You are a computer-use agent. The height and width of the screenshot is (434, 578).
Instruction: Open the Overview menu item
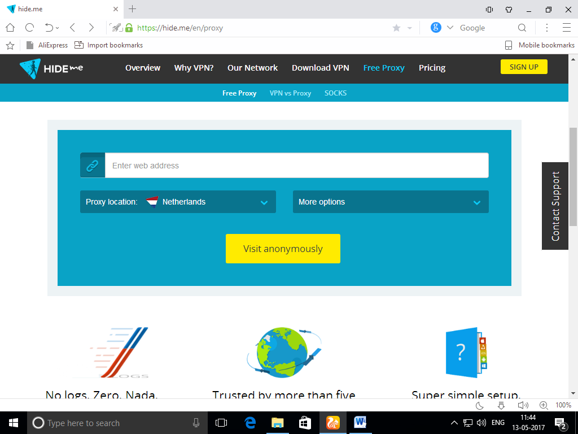tap(143, 68)
